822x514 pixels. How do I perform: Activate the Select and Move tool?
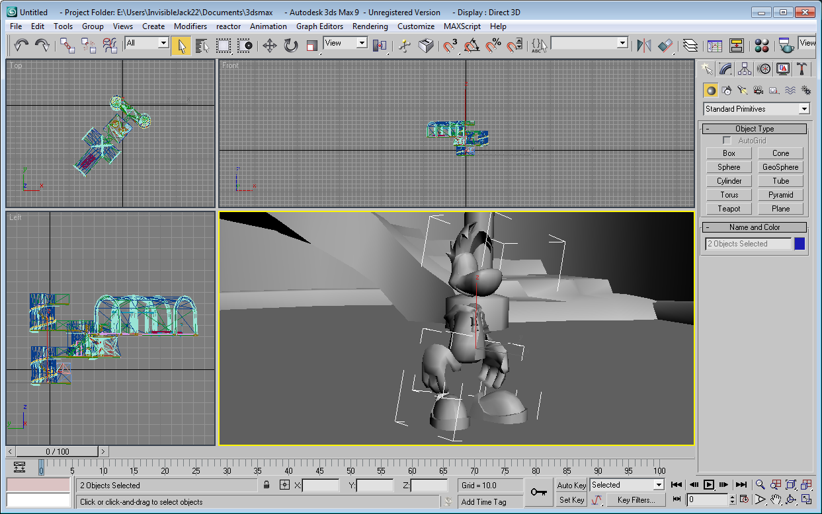point(269,45)
